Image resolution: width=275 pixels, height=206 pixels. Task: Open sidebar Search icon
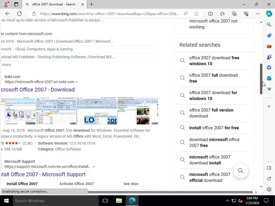[269, 24]
